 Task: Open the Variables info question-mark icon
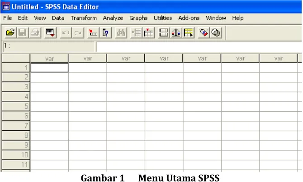click(x=105, y=32)
